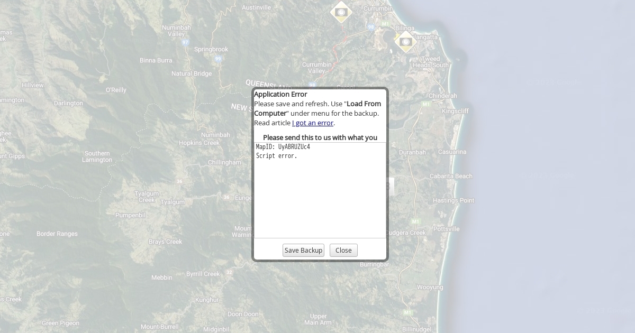
Task: Click the Natural Bridge map label
Action: coord(192,73)
